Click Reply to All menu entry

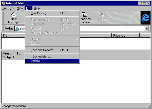pyautogui.click(x=52, y=24)
